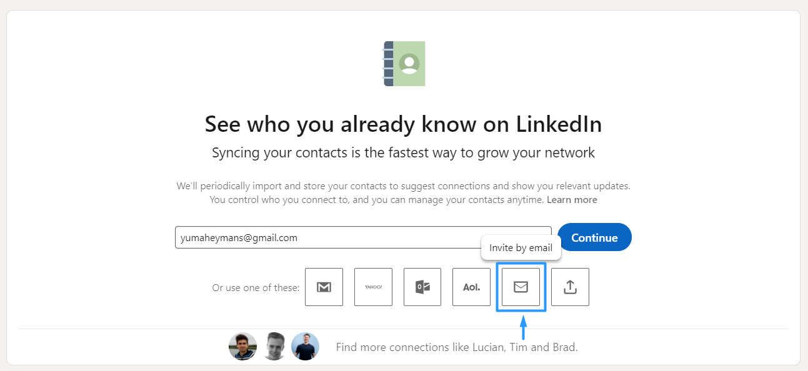Focus the email address input field
The height and width of the screenshot is (371, 808).
coord(362,237)
